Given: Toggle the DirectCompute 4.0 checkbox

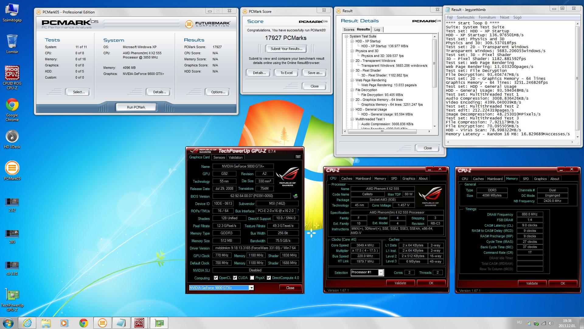Looking at the screenshot, I should click(269, 278).
